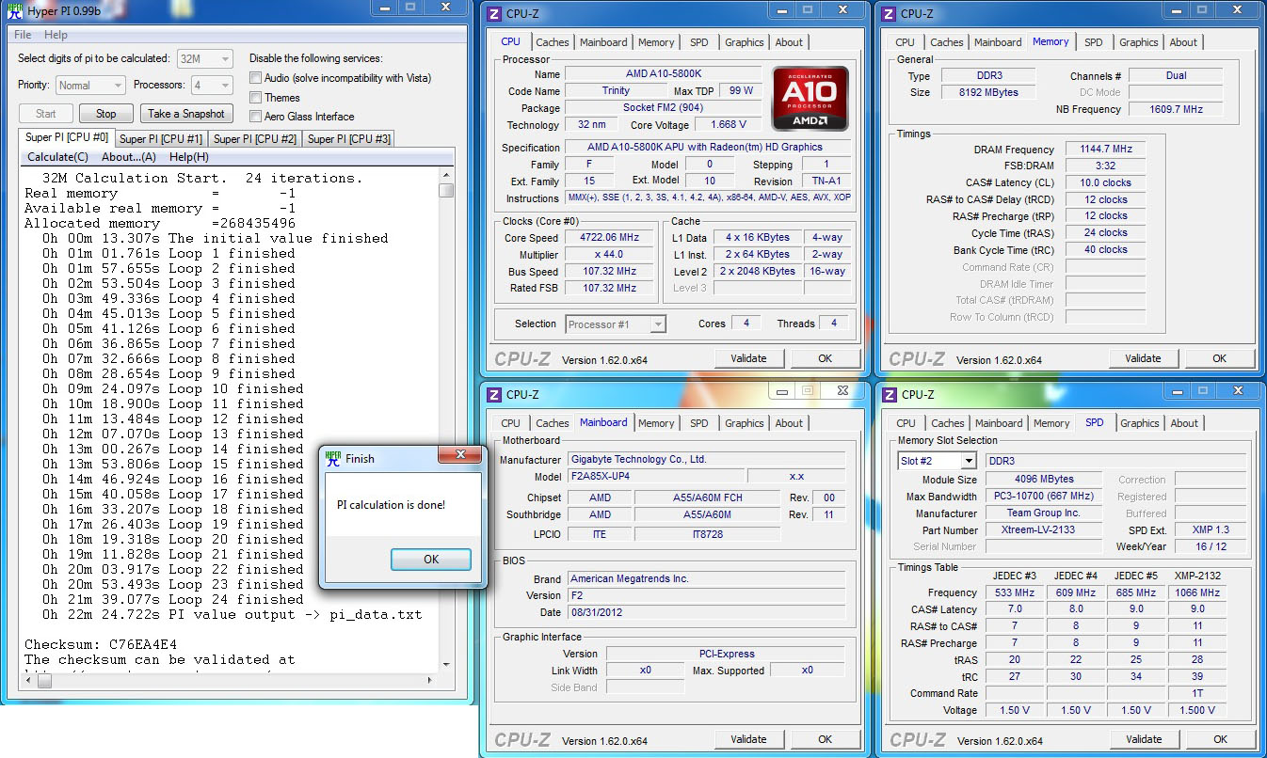Open Graphics tab in the CPU-tab CPU-Z window

pos(745,42)
